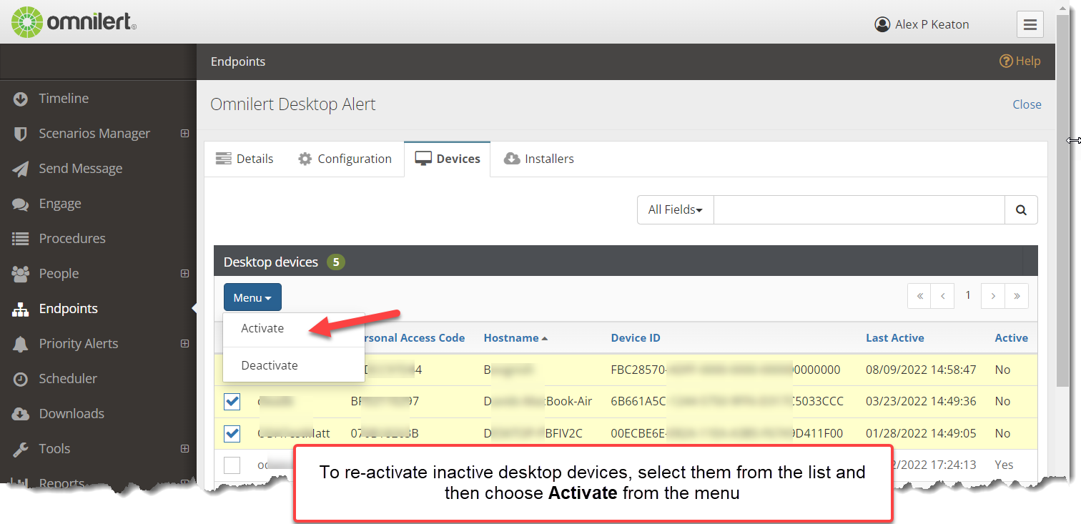Image resolution: width=1081 pixels, height=524 pixels.
Task: Open Downloads in sidebar
Action: click(71, 414)
